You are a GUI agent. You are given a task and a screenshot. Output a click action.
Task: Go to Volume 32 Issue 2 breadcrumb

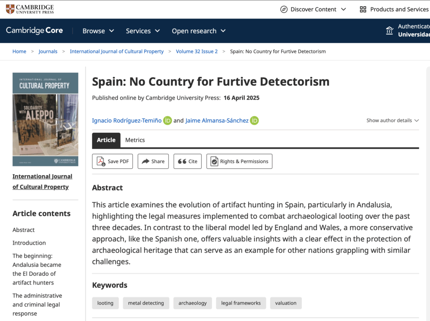point(197,51)
